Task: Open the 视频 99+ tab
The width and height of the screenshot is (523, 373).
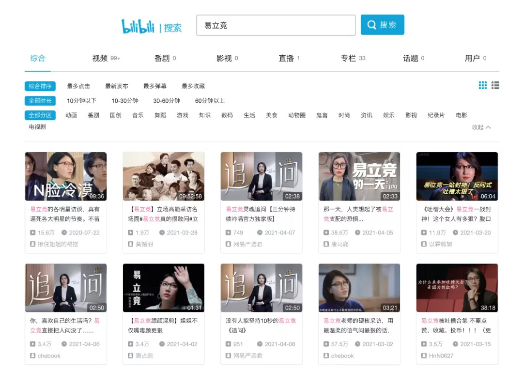Action: pyautogui.click(x=106, y=59)
